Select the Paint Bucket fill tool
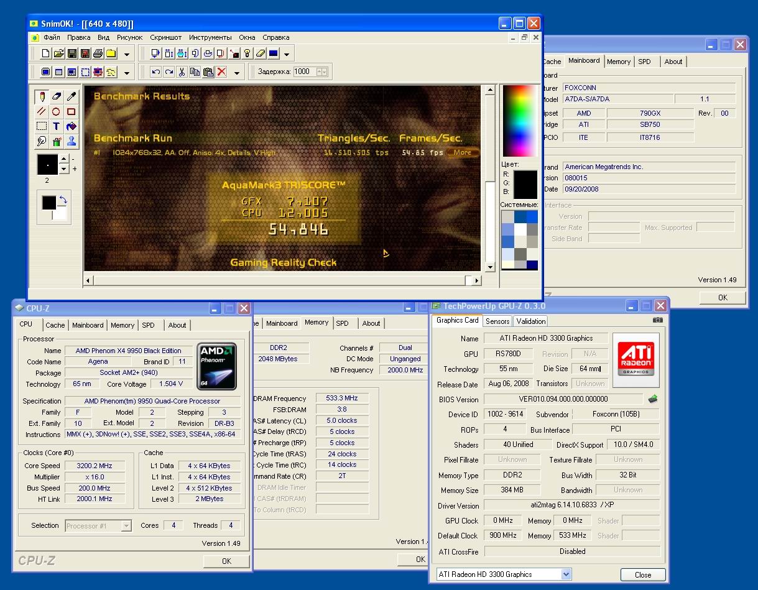This screenshot has width=758, height=590. 72,126
